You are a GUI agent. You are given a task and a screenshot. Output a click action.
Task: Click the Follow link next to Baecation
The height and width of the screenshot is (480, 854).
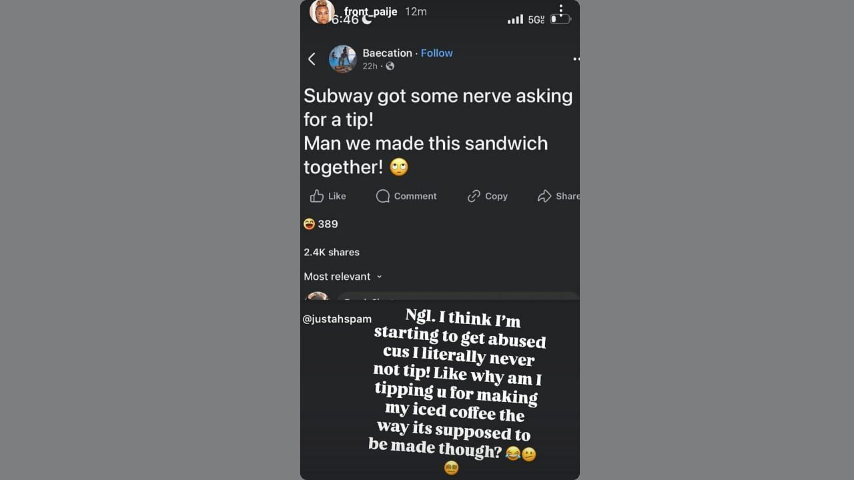point(436,53)
